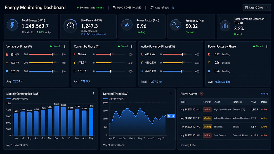Click the Y phase current bar 178.9 A
Image resolution: width=274 pixels, height=154 pixels.
[x=111, y=62]
